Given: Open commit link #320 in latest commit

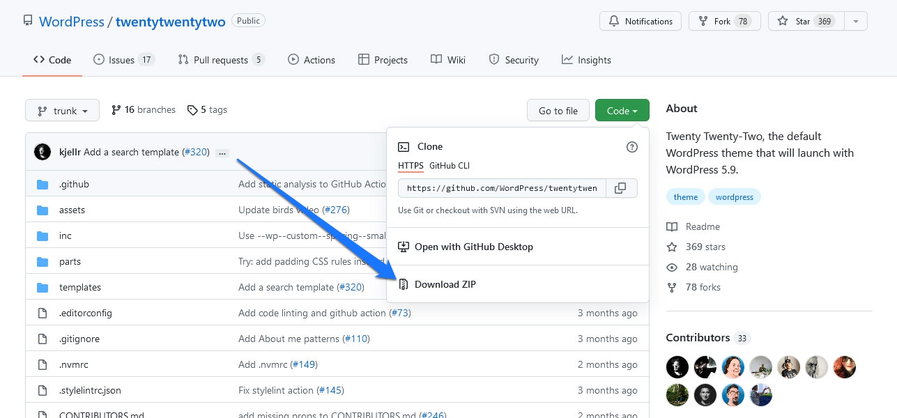Looking at the screenshot, I should pyautogui.click(x=196, y=152).
